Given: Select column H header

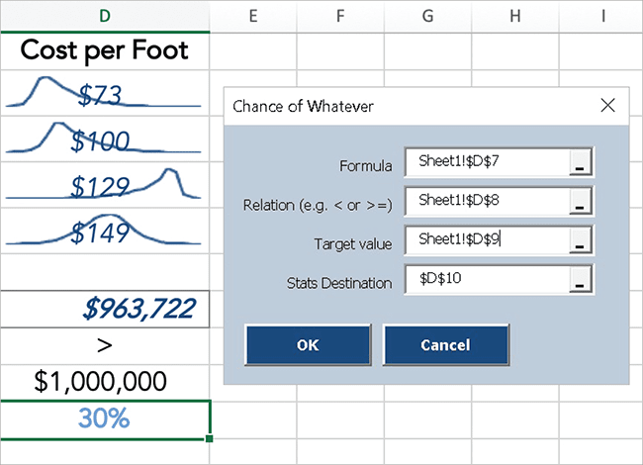Looking at the screenshot, I should coord(515,16).
